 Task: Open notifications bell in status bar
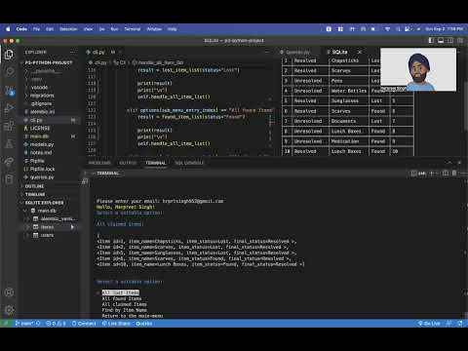460,324
